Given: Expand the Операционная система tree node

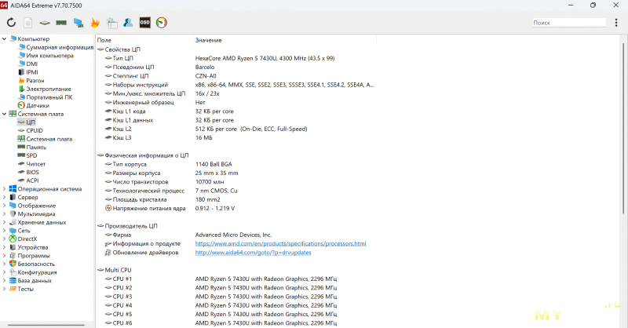Looking at the screenshot, I should [5, 189].
